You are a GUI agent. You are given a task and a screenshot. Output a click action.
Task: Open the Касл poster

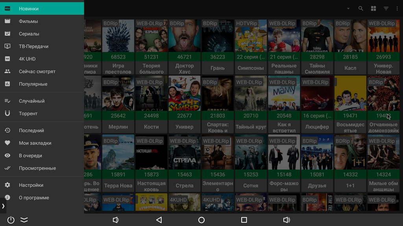pyautogui.click(x=350, y=36)
